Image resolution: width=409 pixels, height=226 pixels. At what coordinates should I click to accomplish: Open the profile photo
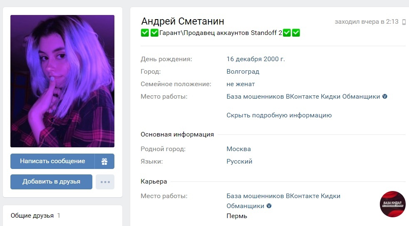pos(62,81)
